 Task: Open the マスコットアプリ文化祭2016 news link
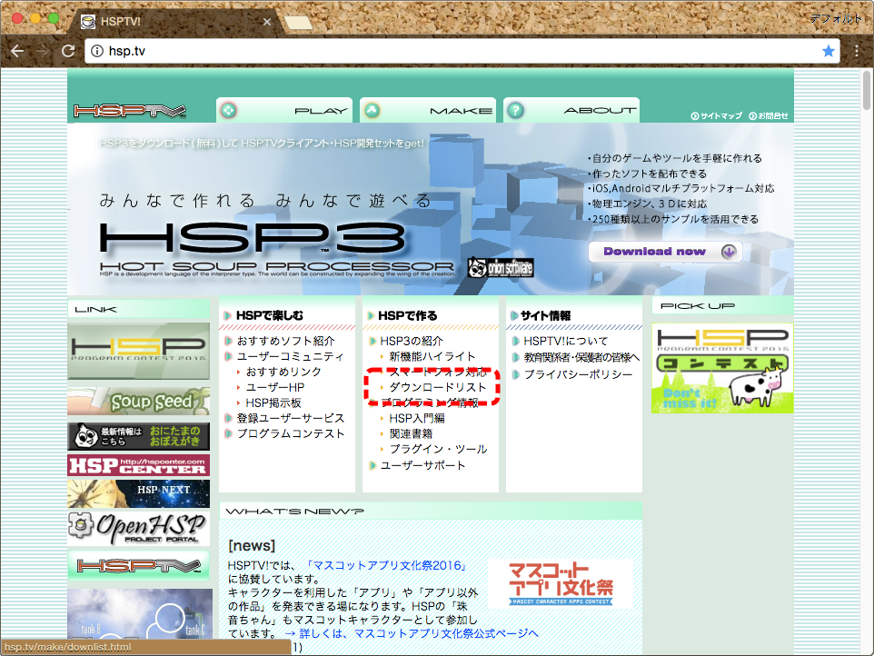[387, 565]
